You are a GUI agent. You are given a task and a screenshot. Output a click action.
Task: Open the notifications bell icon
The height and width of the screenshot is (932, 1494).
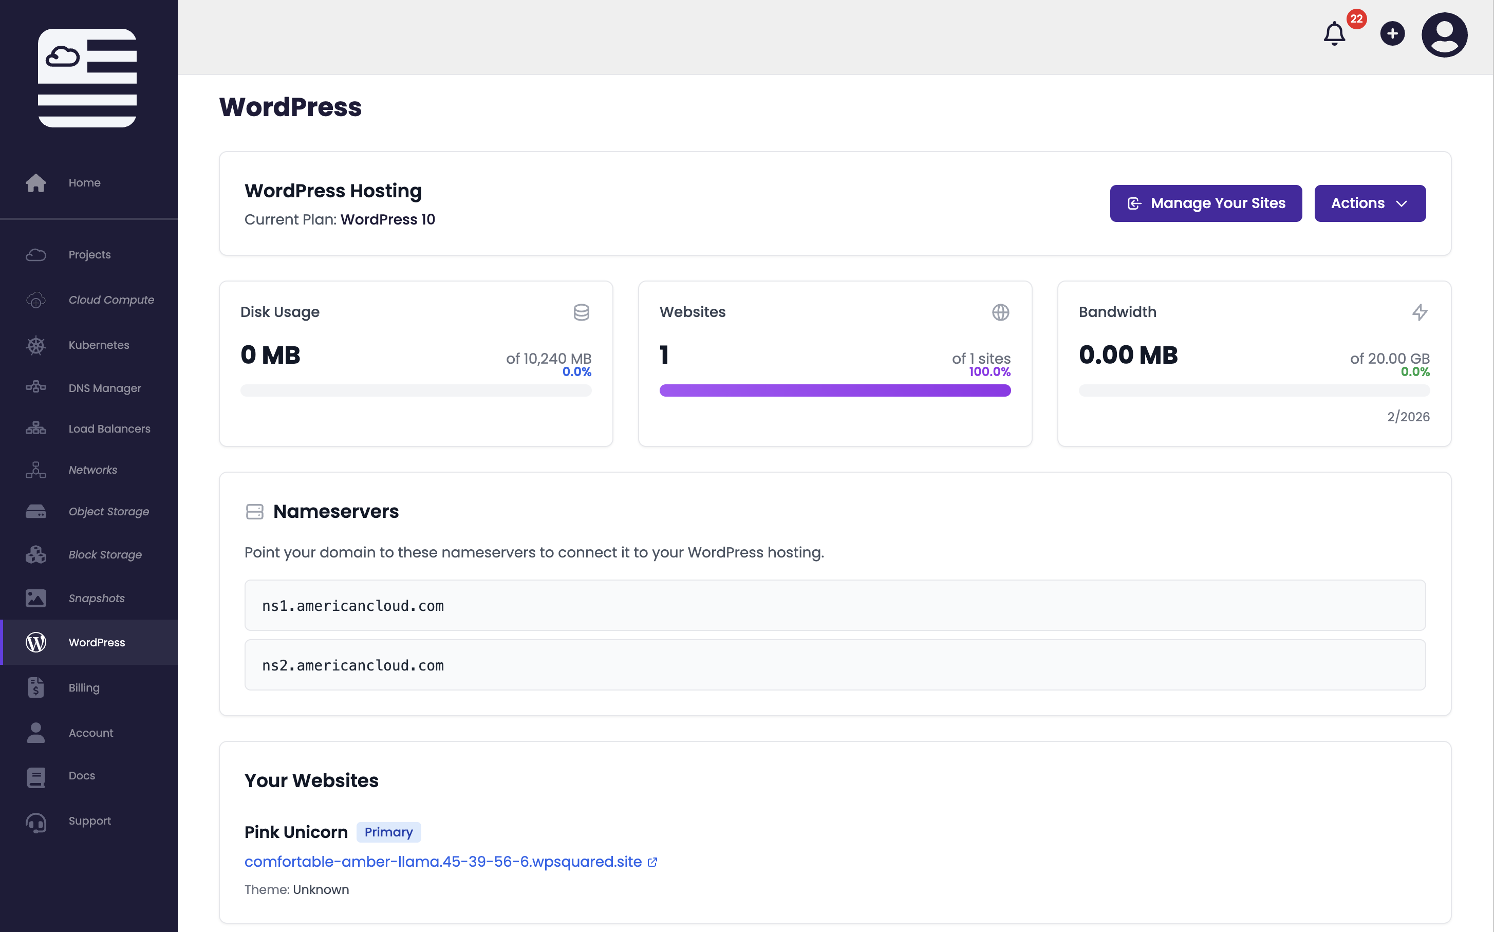(1334, 34)
